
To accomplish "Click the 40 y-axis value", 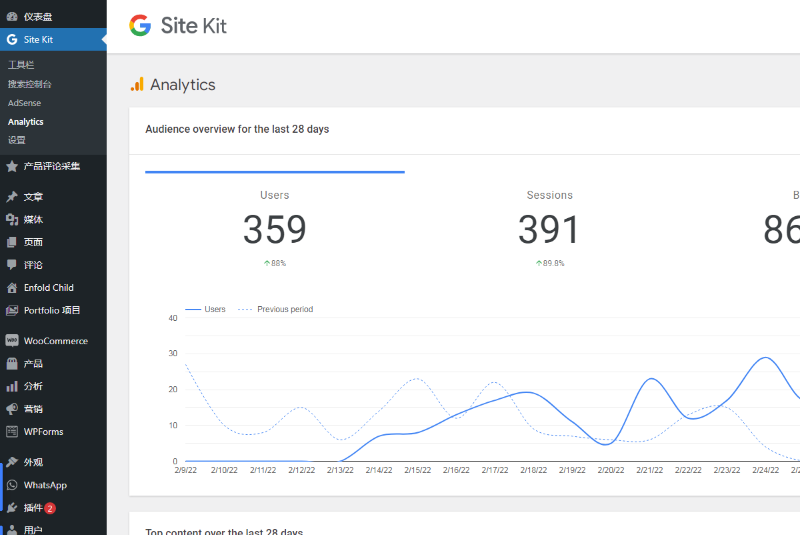I will point(173,318).
